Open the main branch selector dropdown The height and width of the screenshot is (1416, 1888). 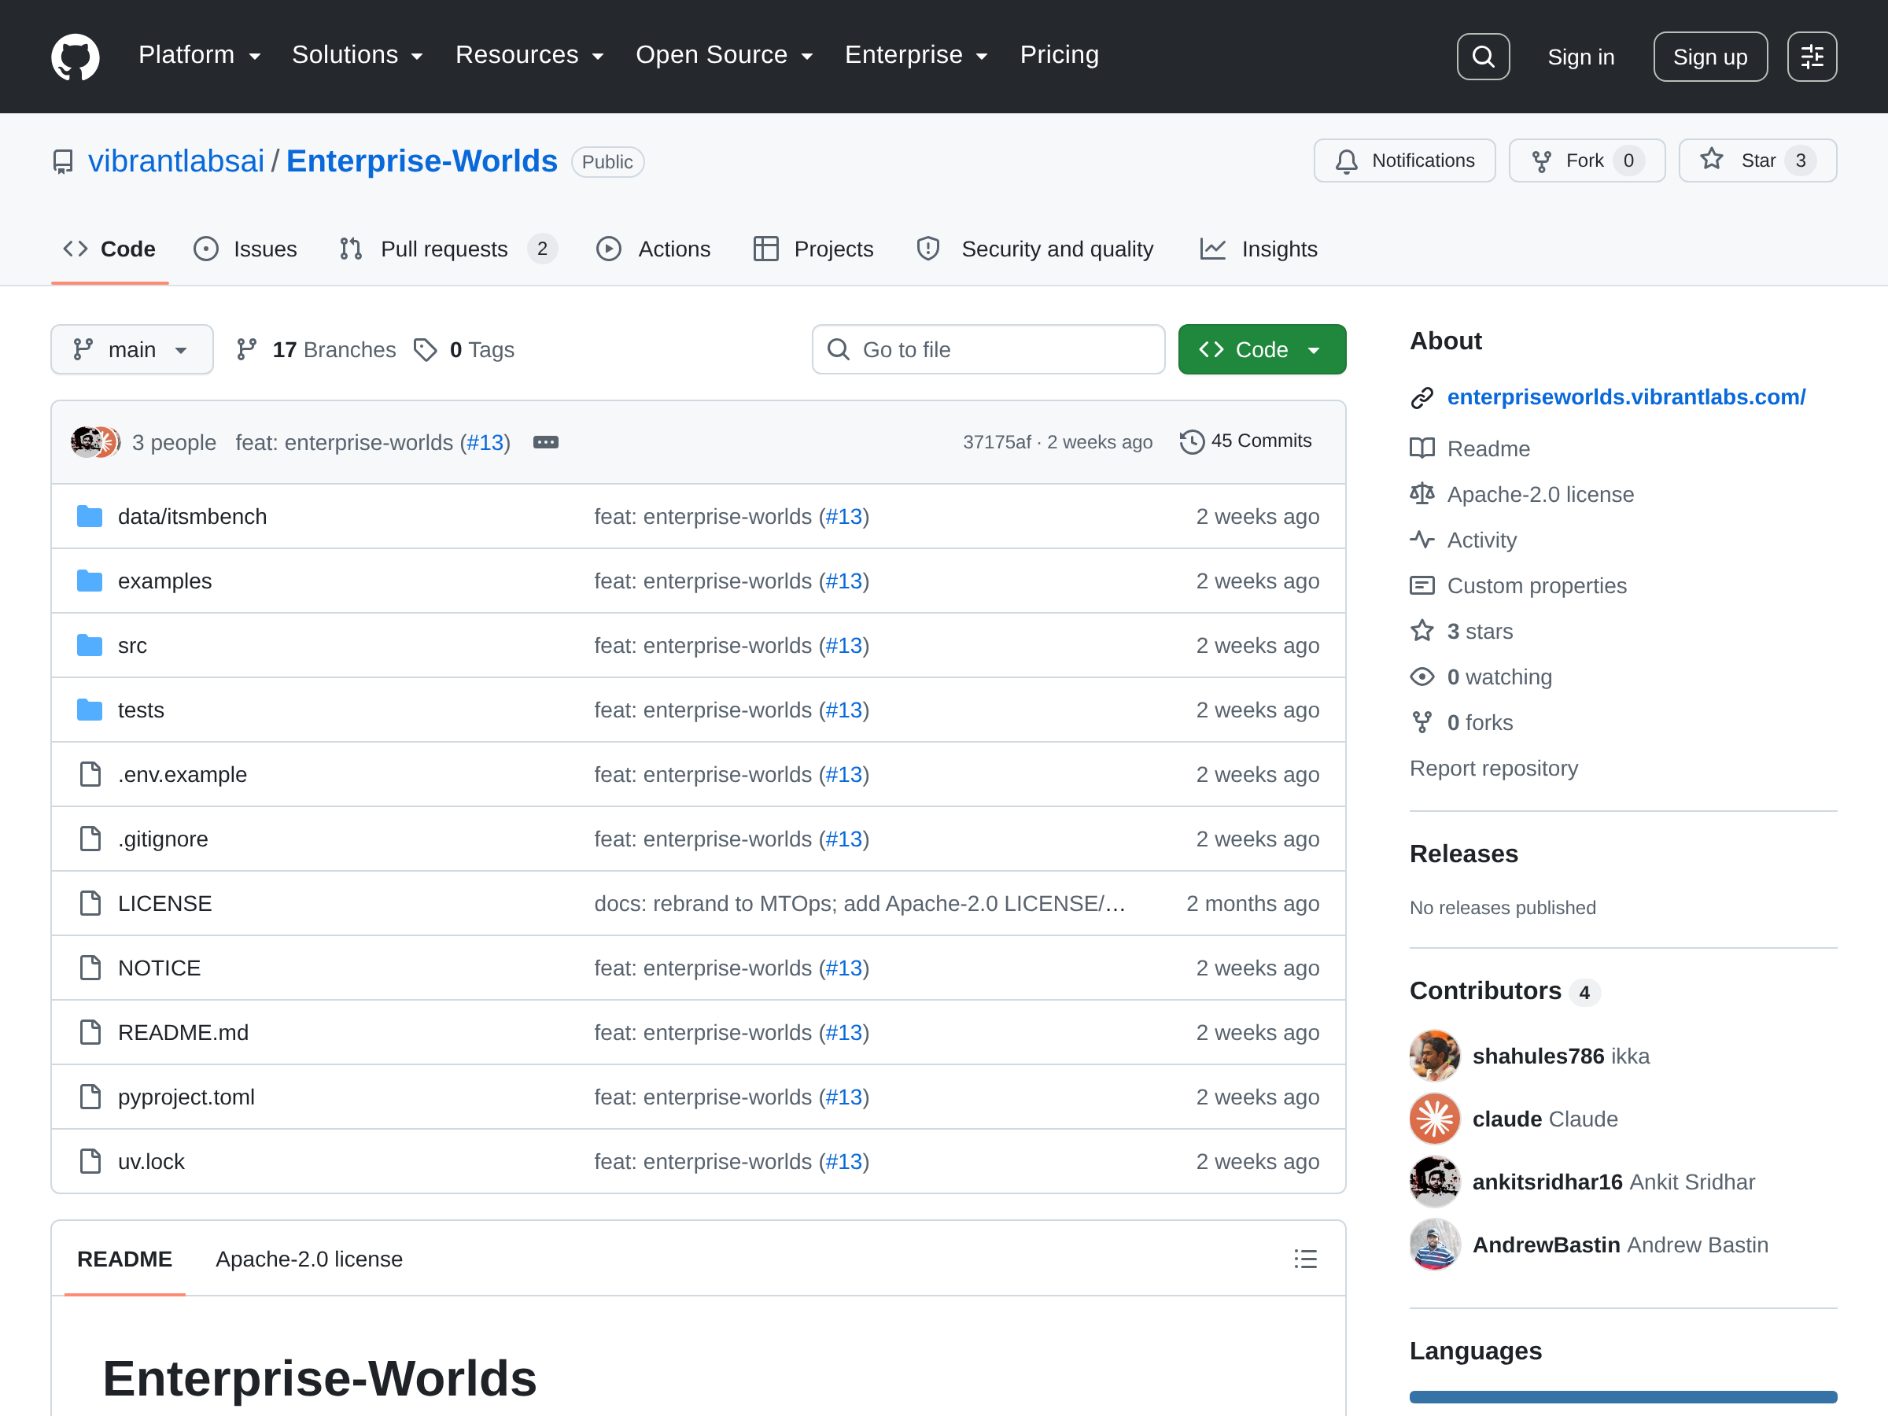[131, 350]
